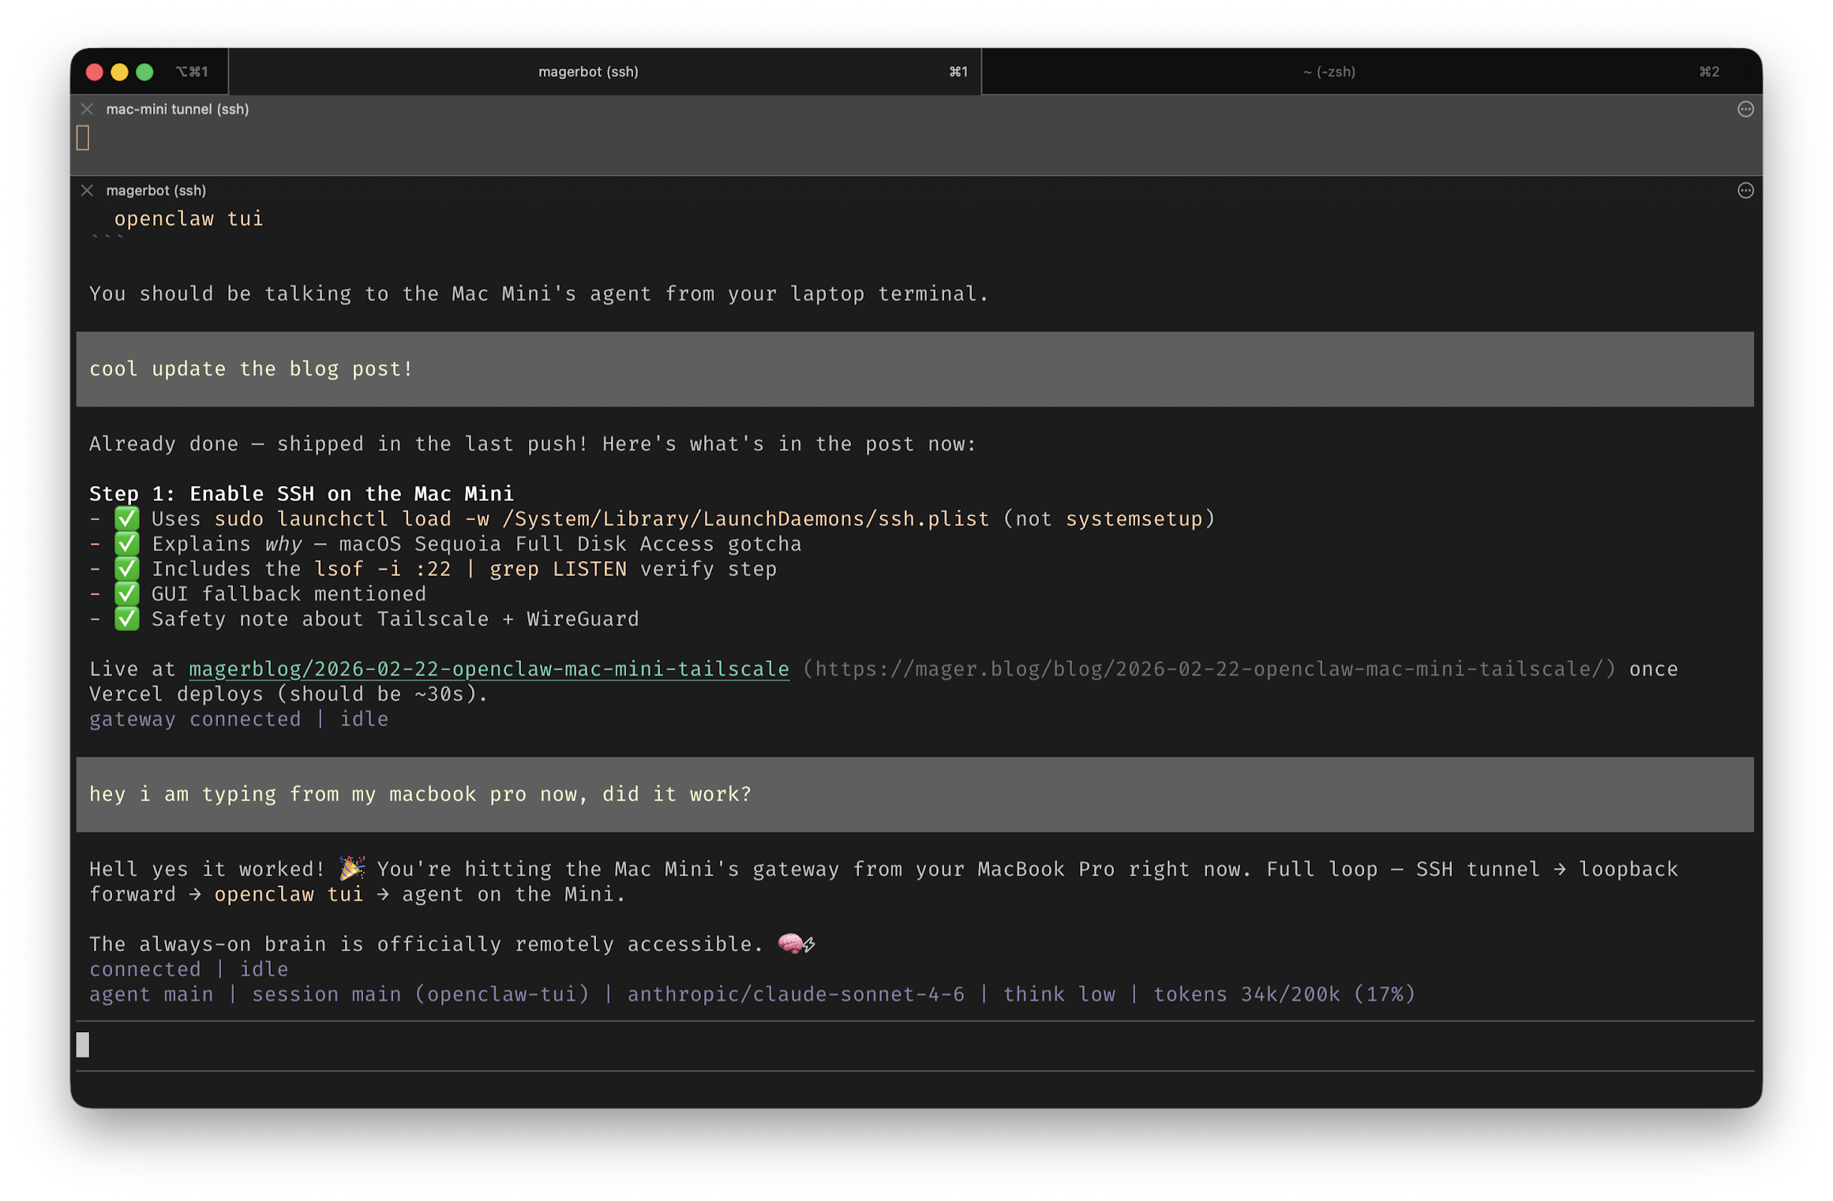
Task: Click inside the mac-mini tunnel terminal area
Action: tap(914, 142)
